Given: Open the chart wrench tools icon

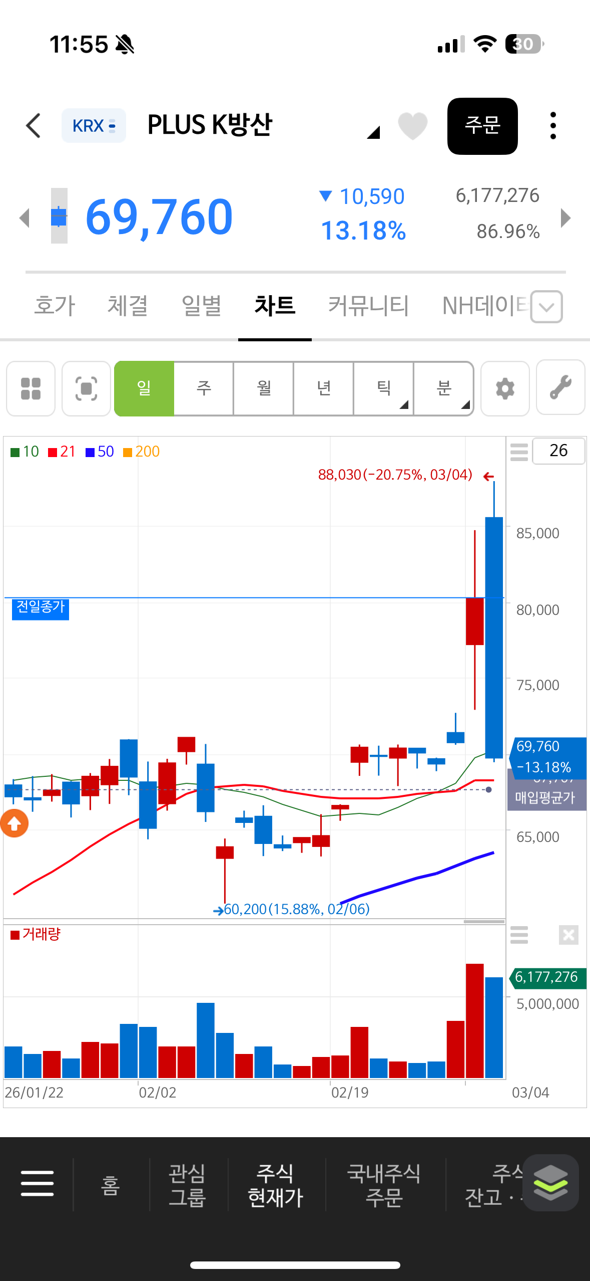Looking at the screenshot, I should pos(560,388).
